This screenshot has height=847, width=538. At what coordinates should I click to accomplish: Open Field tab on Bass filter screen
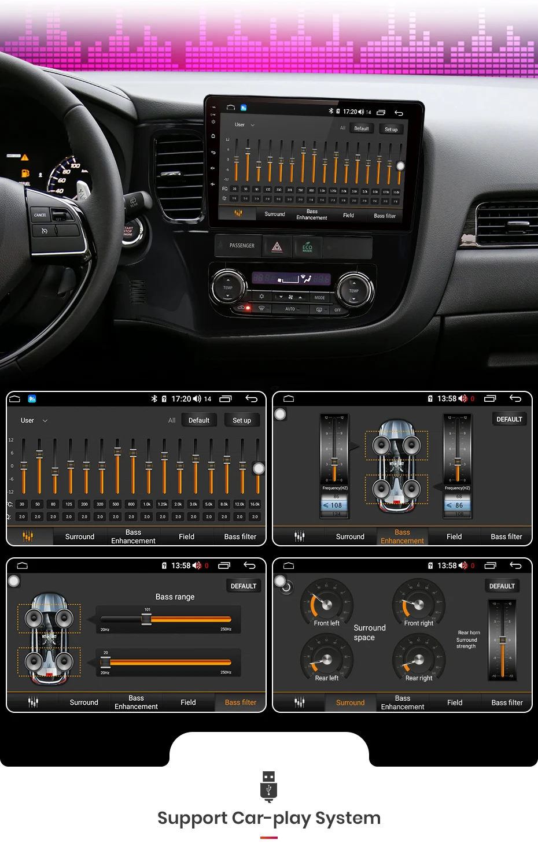tap(188, 702)
